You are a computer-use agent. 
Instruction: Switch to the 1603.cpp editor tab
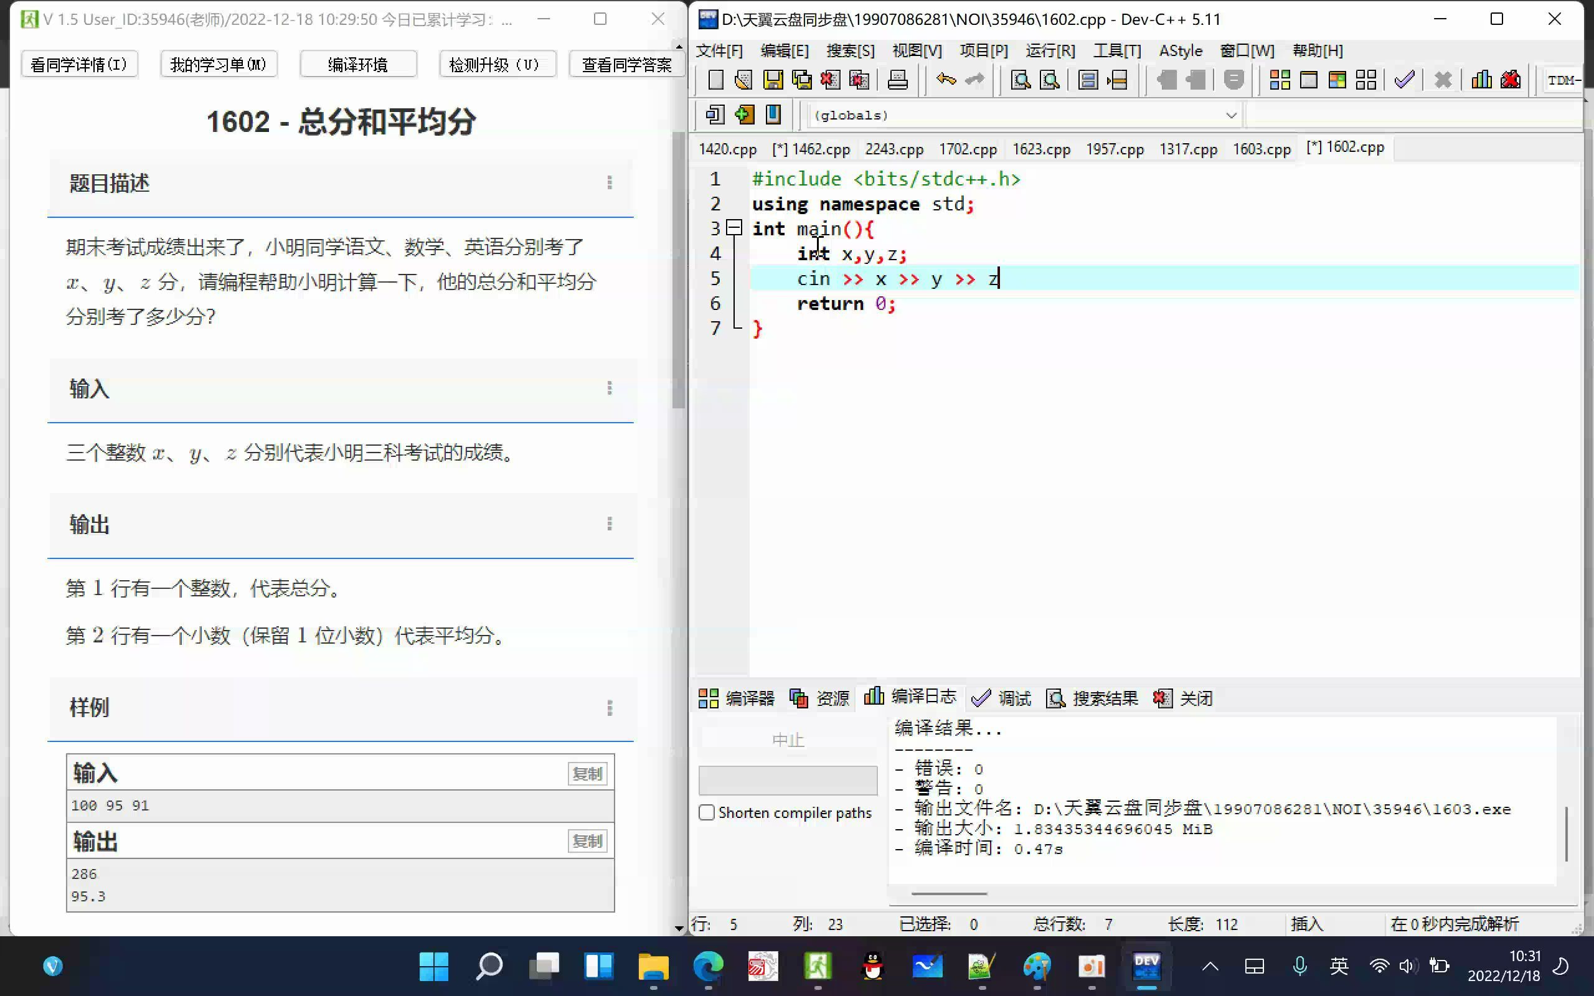(1261, 149)
